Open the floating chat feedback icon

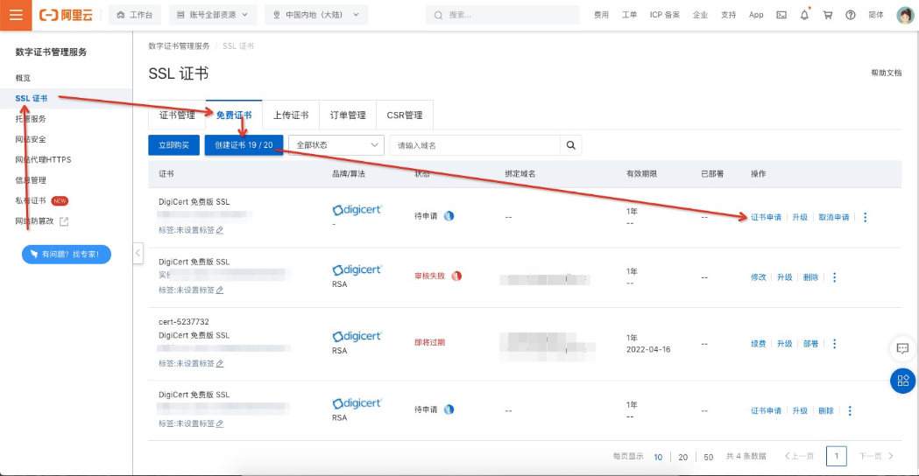[x=902, y=348]
